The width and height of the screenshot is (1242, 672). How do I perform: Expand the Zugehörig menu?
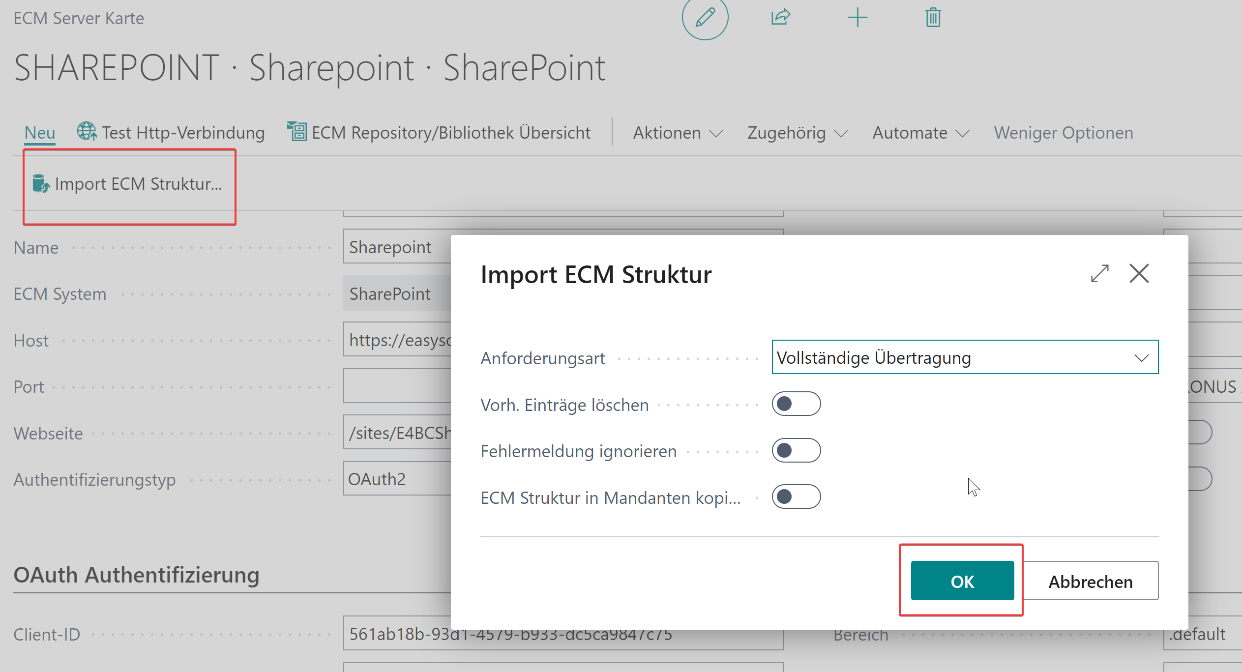coord(797,133)
